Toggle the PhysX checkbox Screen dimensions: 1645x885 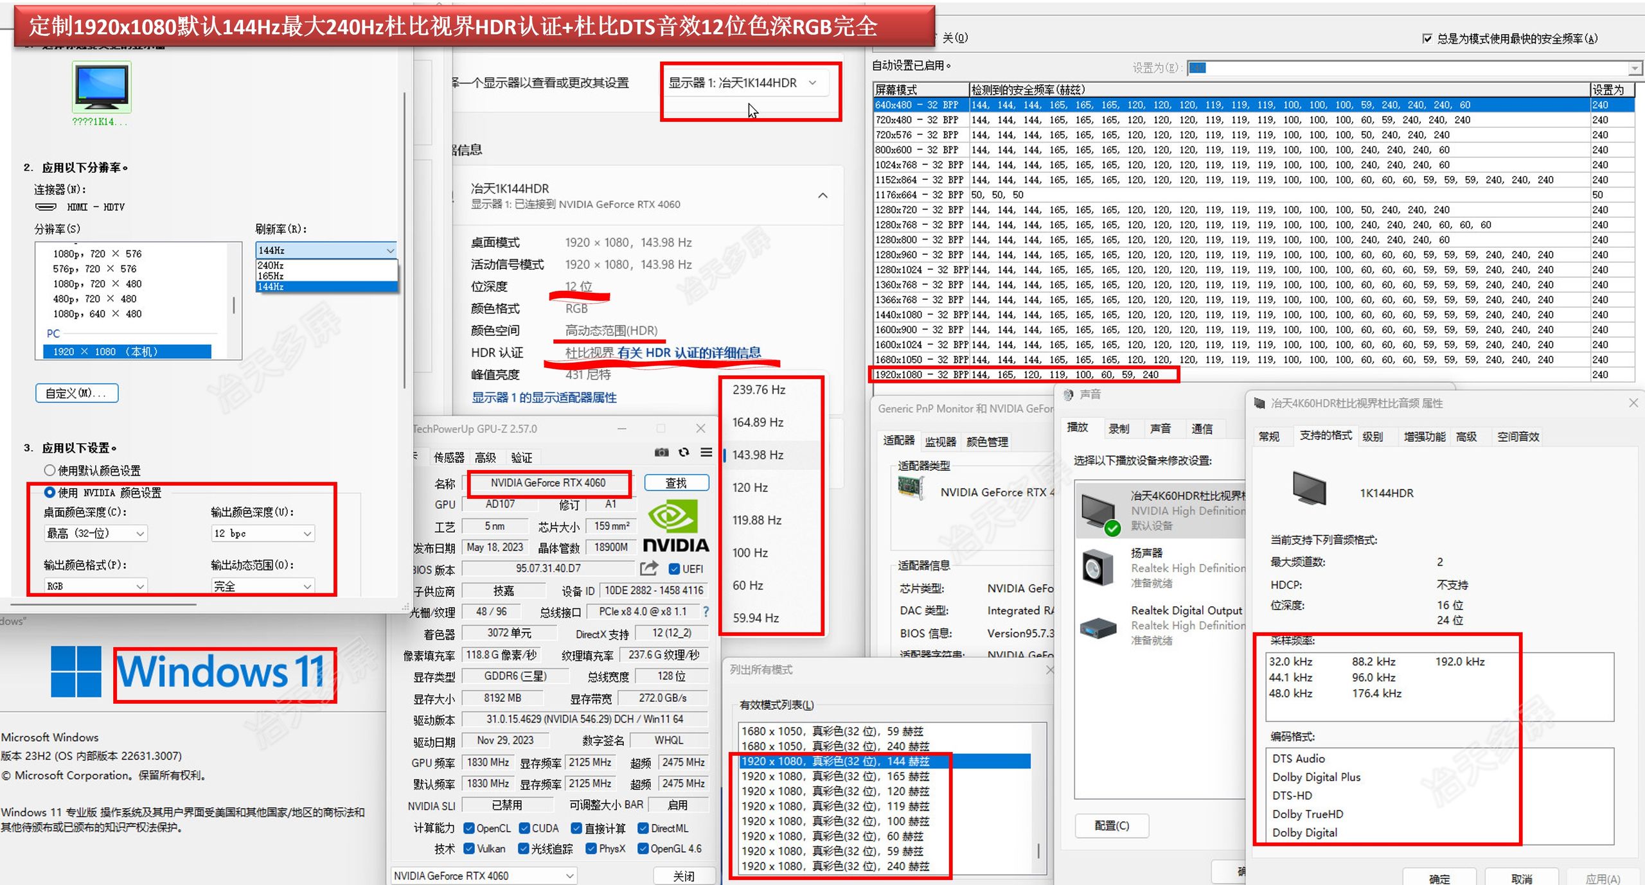tap(591, 848)
